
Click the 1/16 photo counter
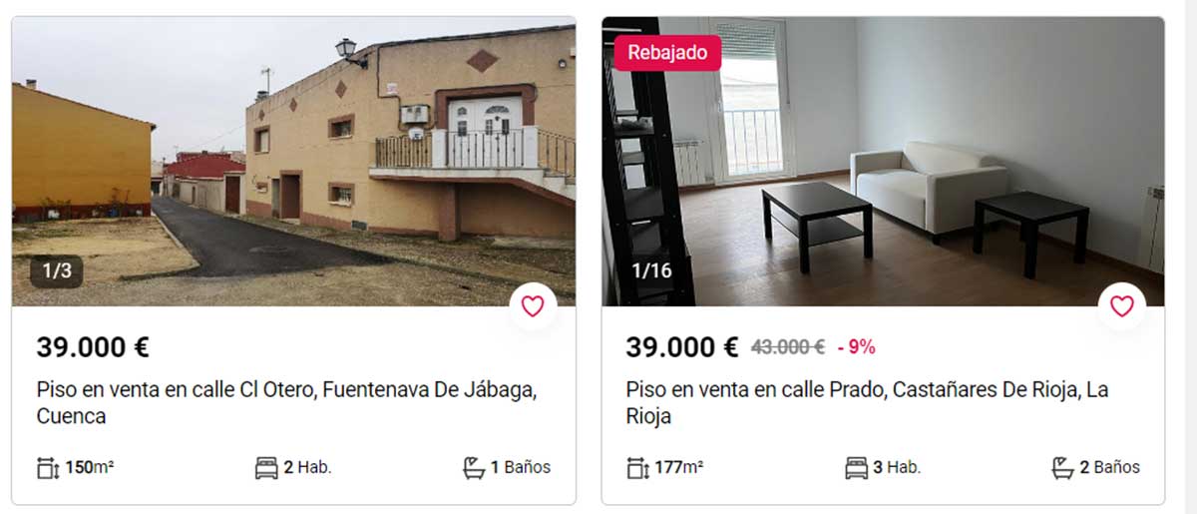point(652,269)
